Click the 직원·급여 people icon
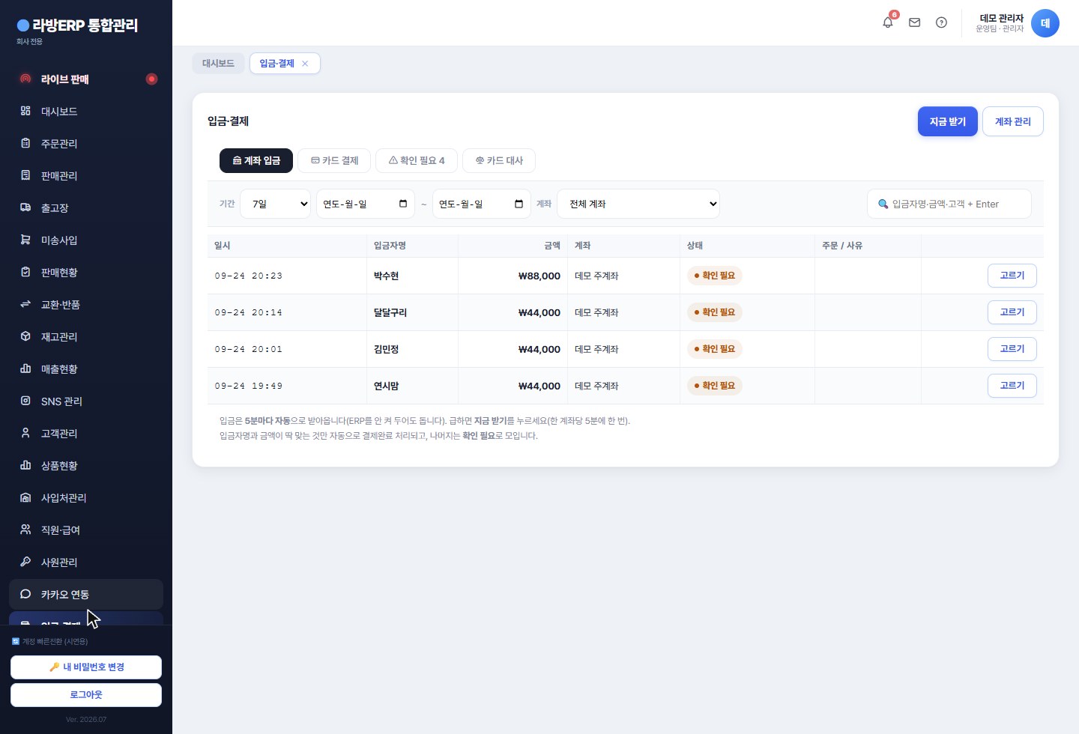Image resolution: width=1079 pixels, height=734 pixels. pyautogui.click(x=25, y=530)
